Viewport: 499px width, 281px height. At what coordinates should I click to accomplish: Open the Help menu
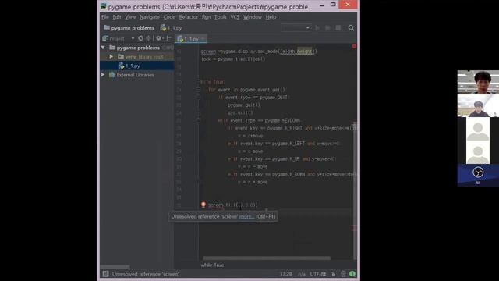coord(271,17)
